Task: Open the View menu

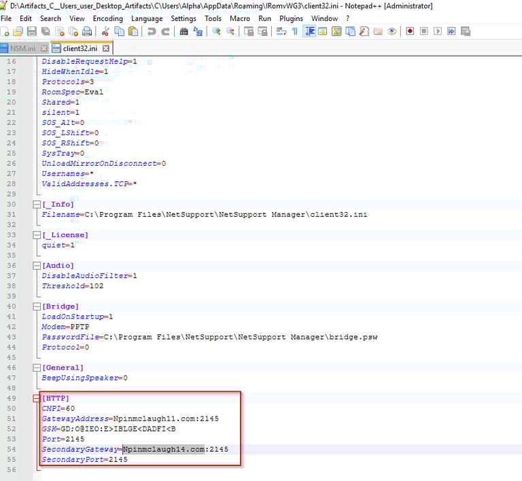Action: point(77,18)
